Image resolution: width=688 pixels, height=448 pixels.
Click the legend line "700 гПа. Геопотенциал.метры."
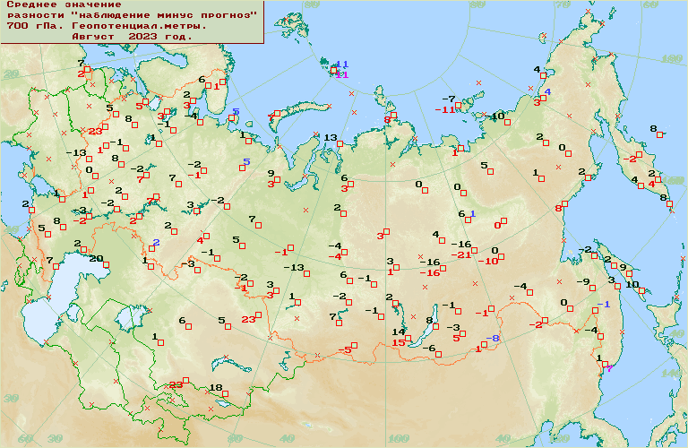pyautogui.click(x=107, y=26)
